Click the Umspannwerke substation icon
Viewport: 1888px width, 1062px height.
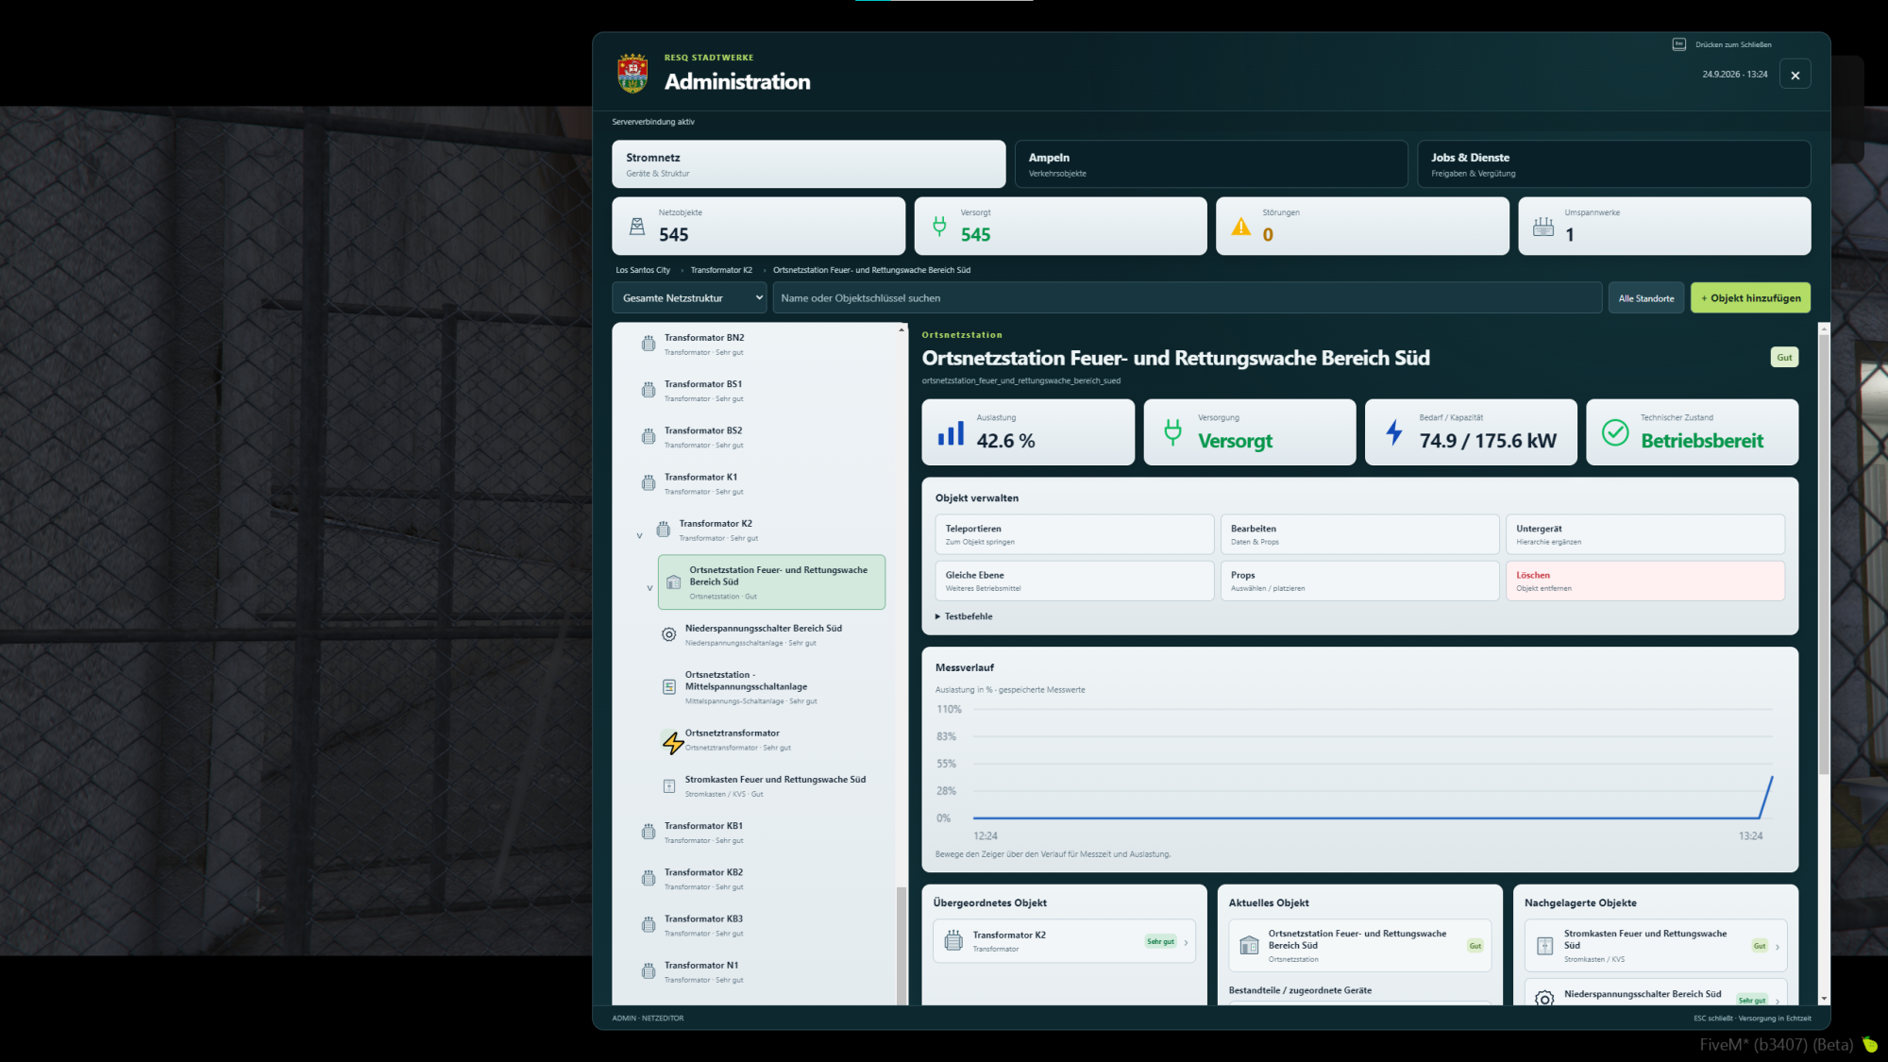(1543, 227)
